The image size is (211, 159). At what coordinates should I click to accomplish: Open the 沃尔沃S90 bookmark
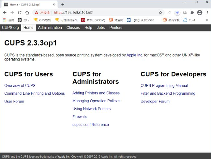[x=142, y=20]
